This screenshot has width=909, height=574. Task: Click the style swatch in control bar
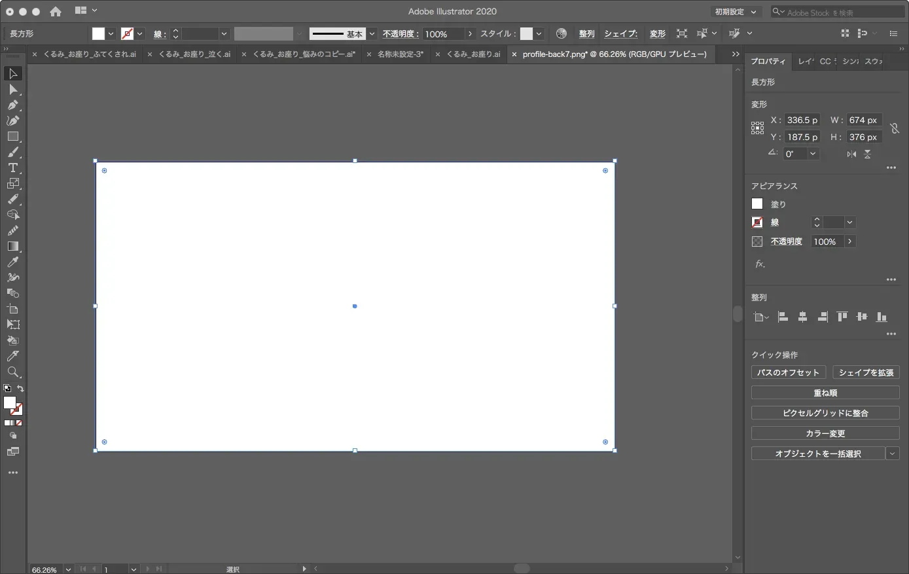coord(526,34)
